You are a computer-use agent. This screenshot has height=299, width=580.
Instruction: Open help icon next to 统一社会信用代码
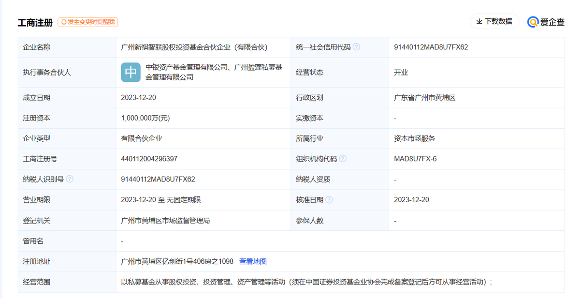(356, 47)
